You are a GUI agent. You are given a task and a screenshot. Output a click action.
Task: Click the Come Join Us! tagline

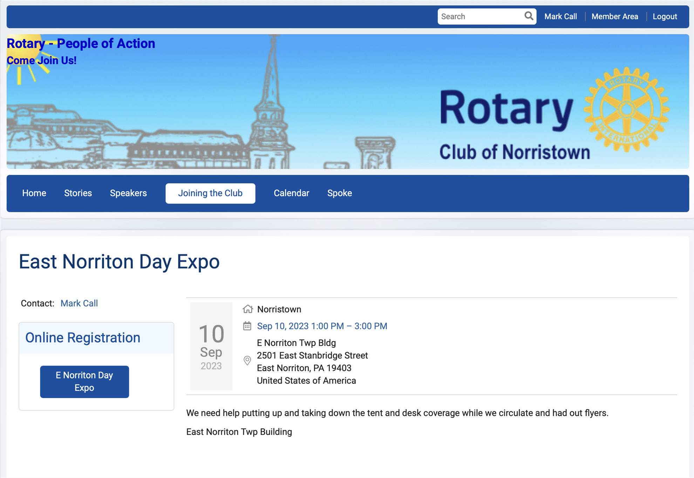[x=42, y=60]
